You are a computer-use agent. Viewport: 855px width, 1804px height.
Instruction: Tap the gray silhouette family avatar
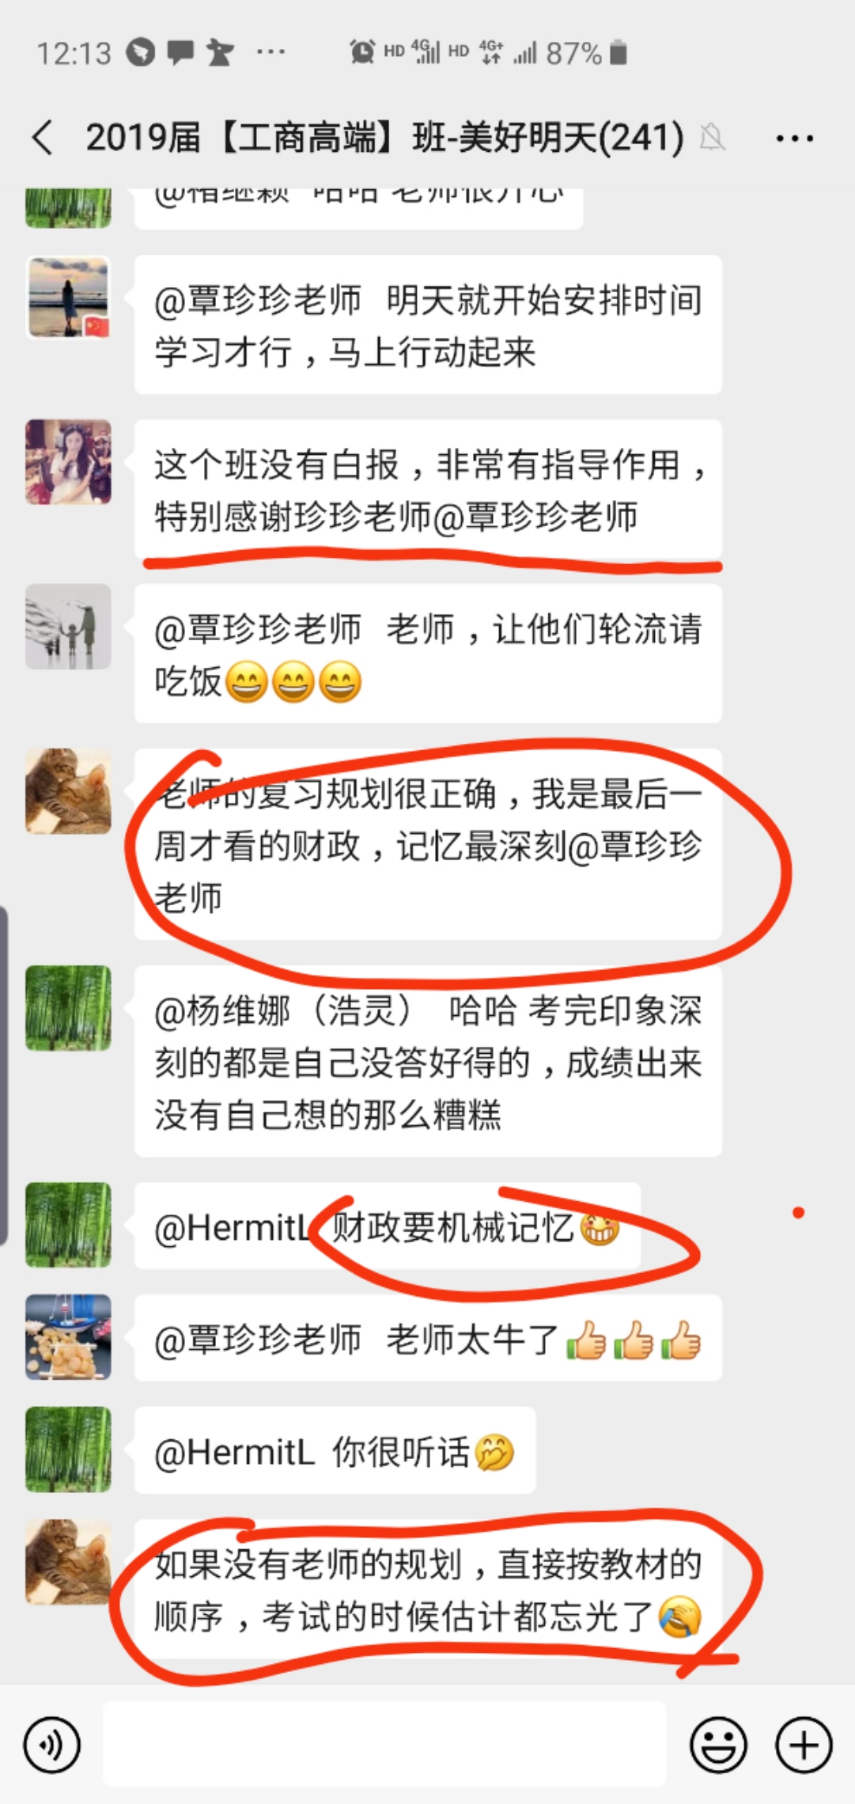point(68,627)
